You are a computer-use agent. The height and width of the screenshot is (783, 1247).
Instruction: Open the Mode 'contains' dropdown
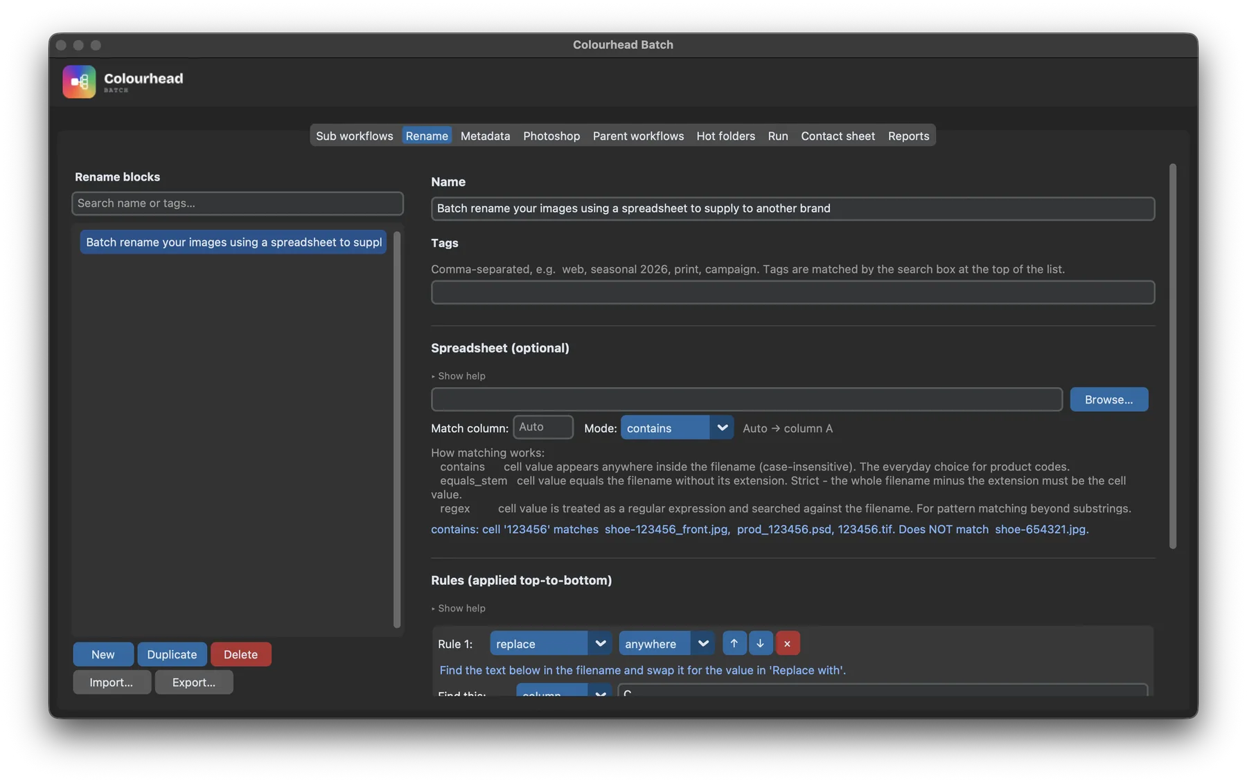677,428
